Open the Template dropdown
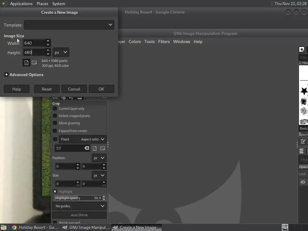The image size is (308, 231). point(69,25)
